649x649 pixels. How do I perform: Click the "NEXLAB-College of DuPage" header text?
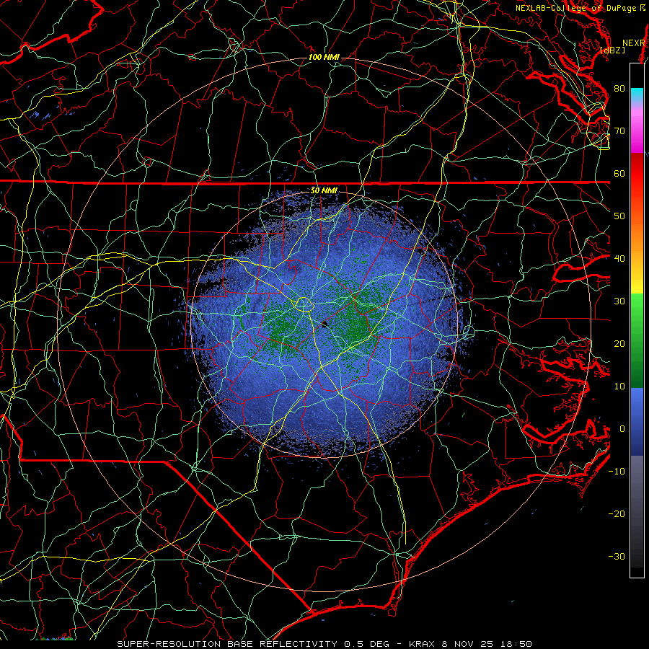pyautogui.click(x=577, y=8)
